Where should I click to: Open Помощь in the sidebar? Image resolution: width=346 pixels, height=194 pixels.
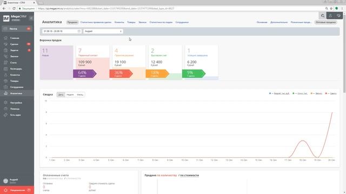tap(15, 109)
